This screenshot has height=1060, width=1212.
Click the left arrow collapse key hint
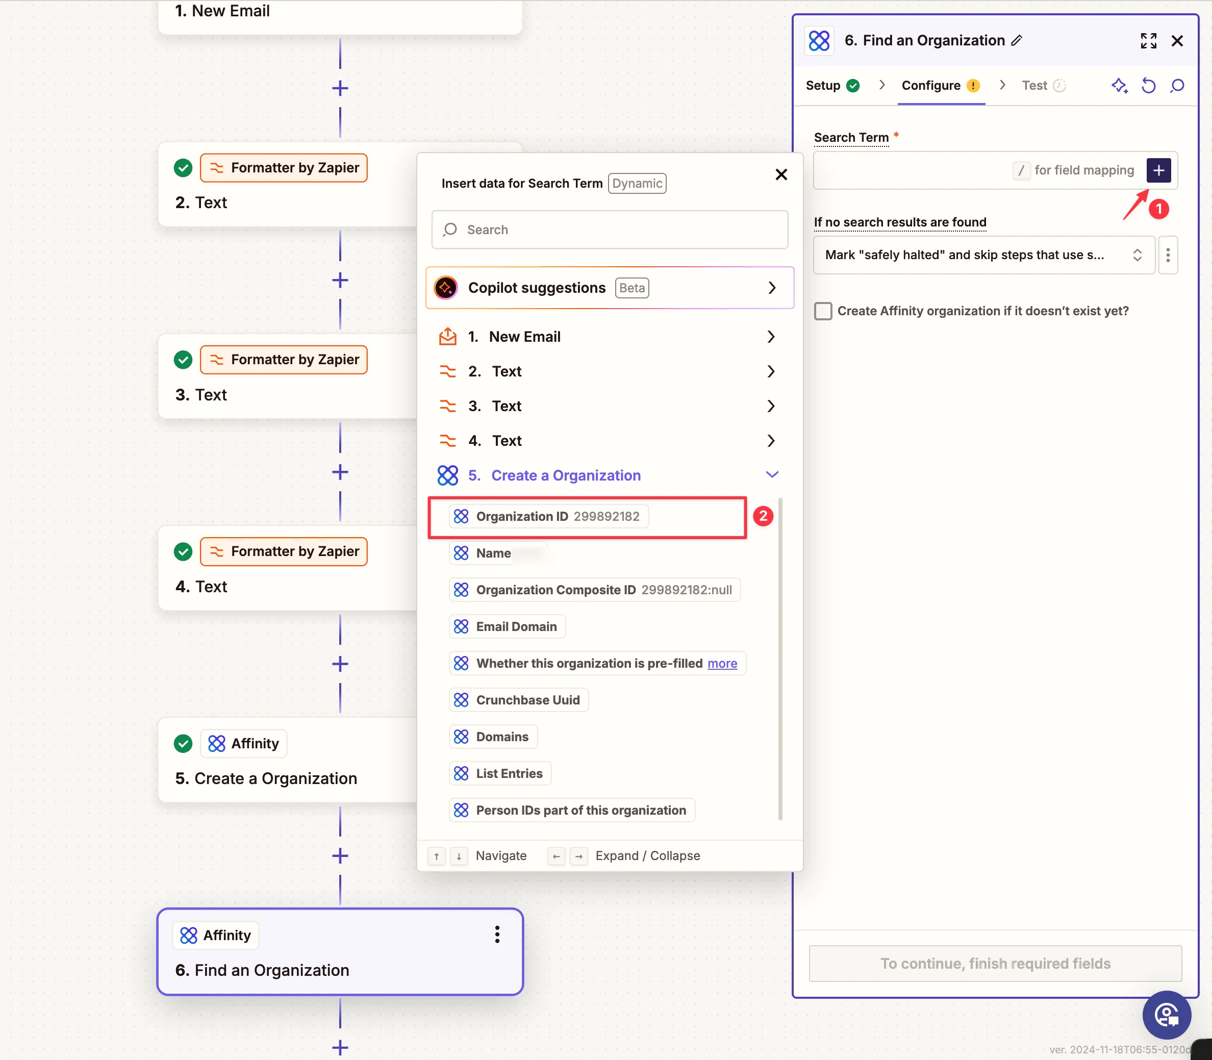[556, 856]
